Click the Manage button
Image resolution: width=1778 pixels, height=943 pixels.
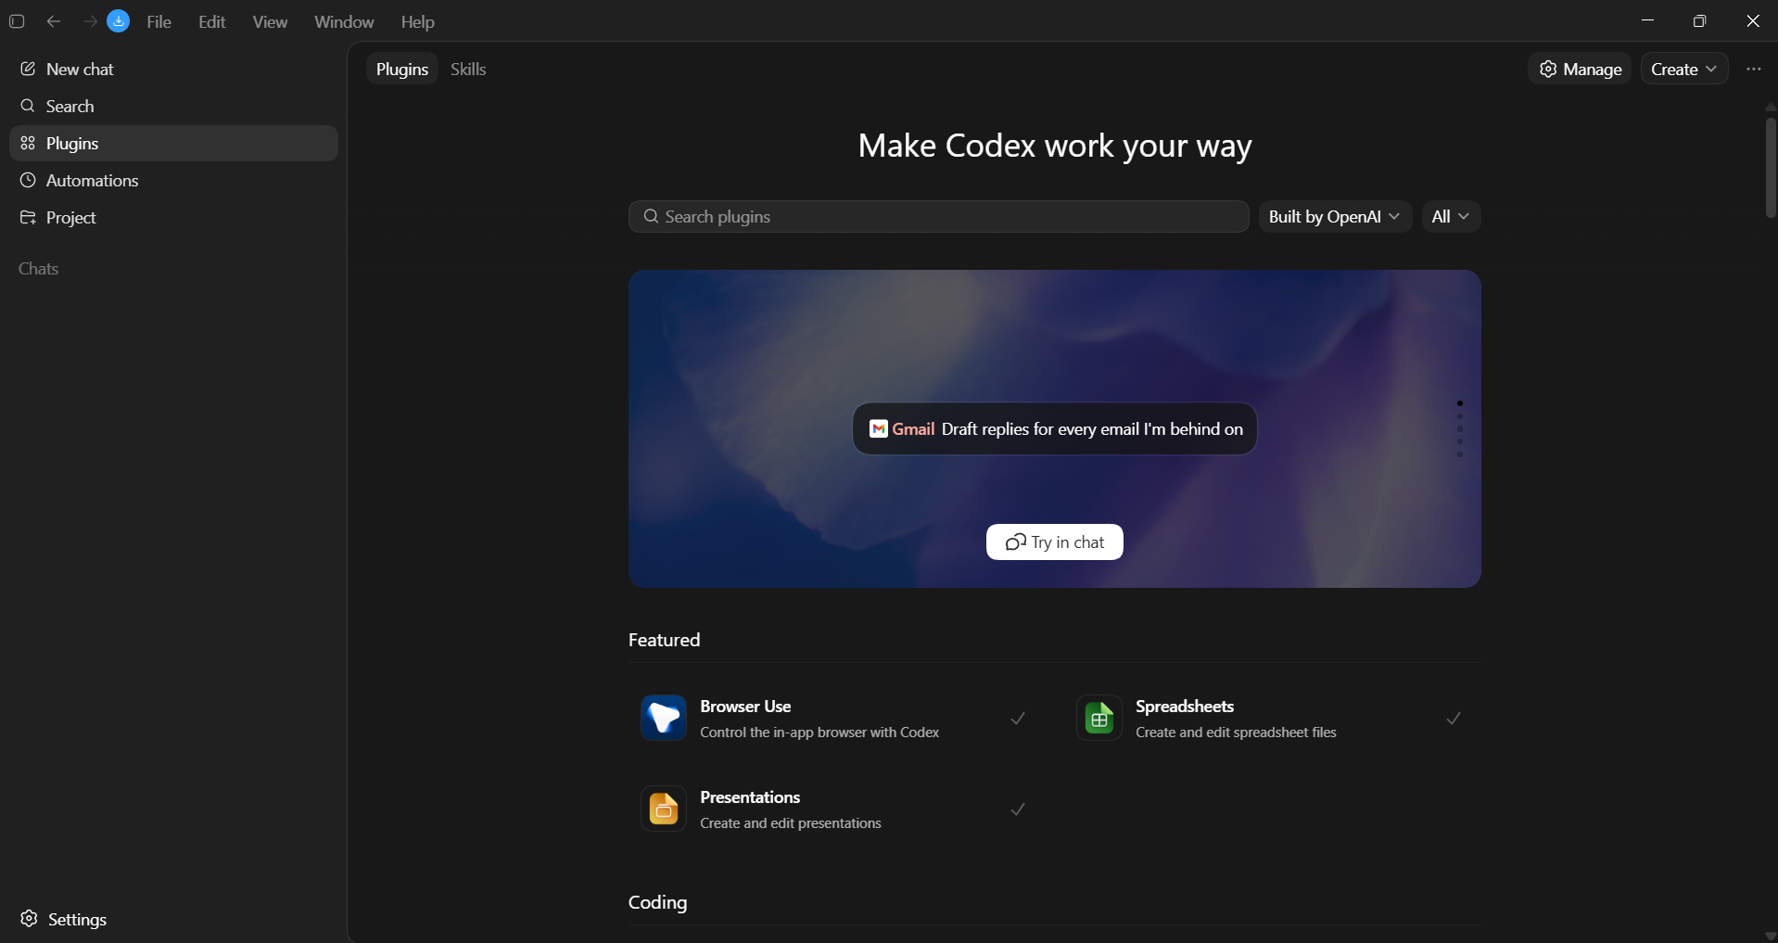point(1580,69)
